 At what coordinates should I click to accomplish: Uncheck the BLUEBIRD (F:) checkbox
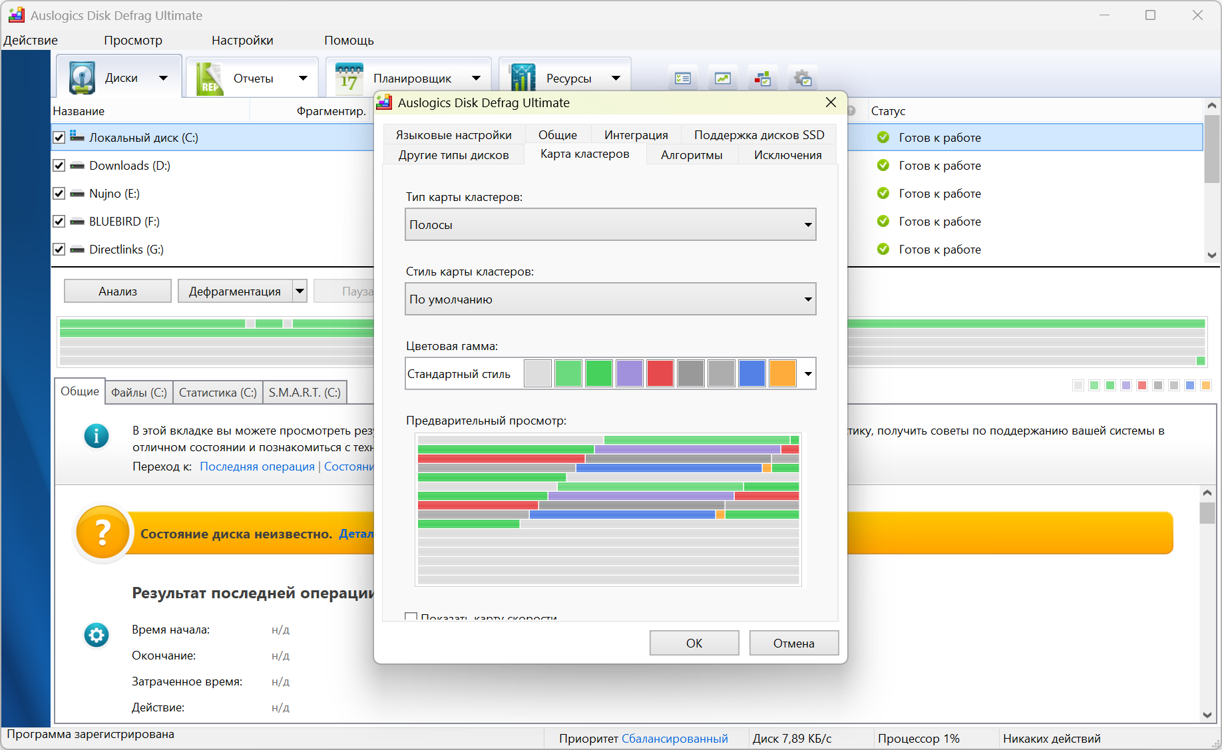[59, 222]
